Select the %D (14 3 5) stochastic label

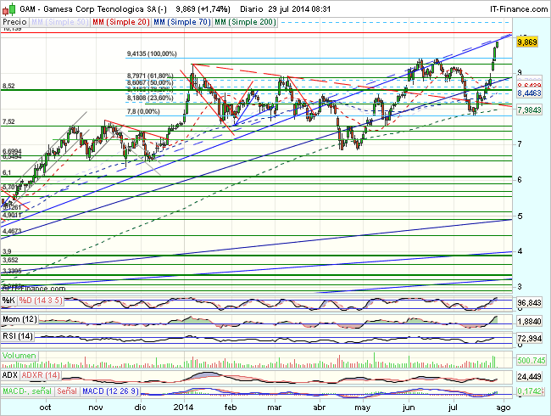click(41, 301)
